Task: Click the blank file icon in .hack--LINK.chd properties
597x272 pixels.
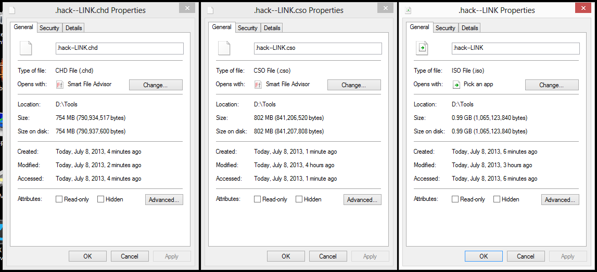Action: coord(26,48)
